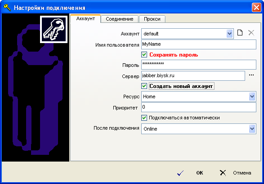Image resolution: width=264 pixels, height=184 pixels.
Task: Open the Прокси tab
Action: coord(152,19)
